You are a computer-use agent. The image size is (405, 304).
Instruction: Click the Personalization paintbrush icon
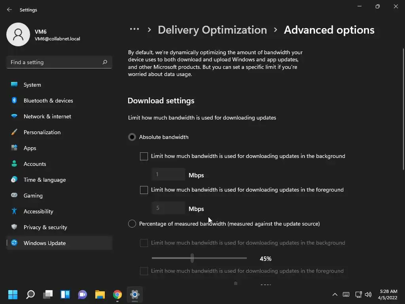pyautogui.click(x=14, y=132)
